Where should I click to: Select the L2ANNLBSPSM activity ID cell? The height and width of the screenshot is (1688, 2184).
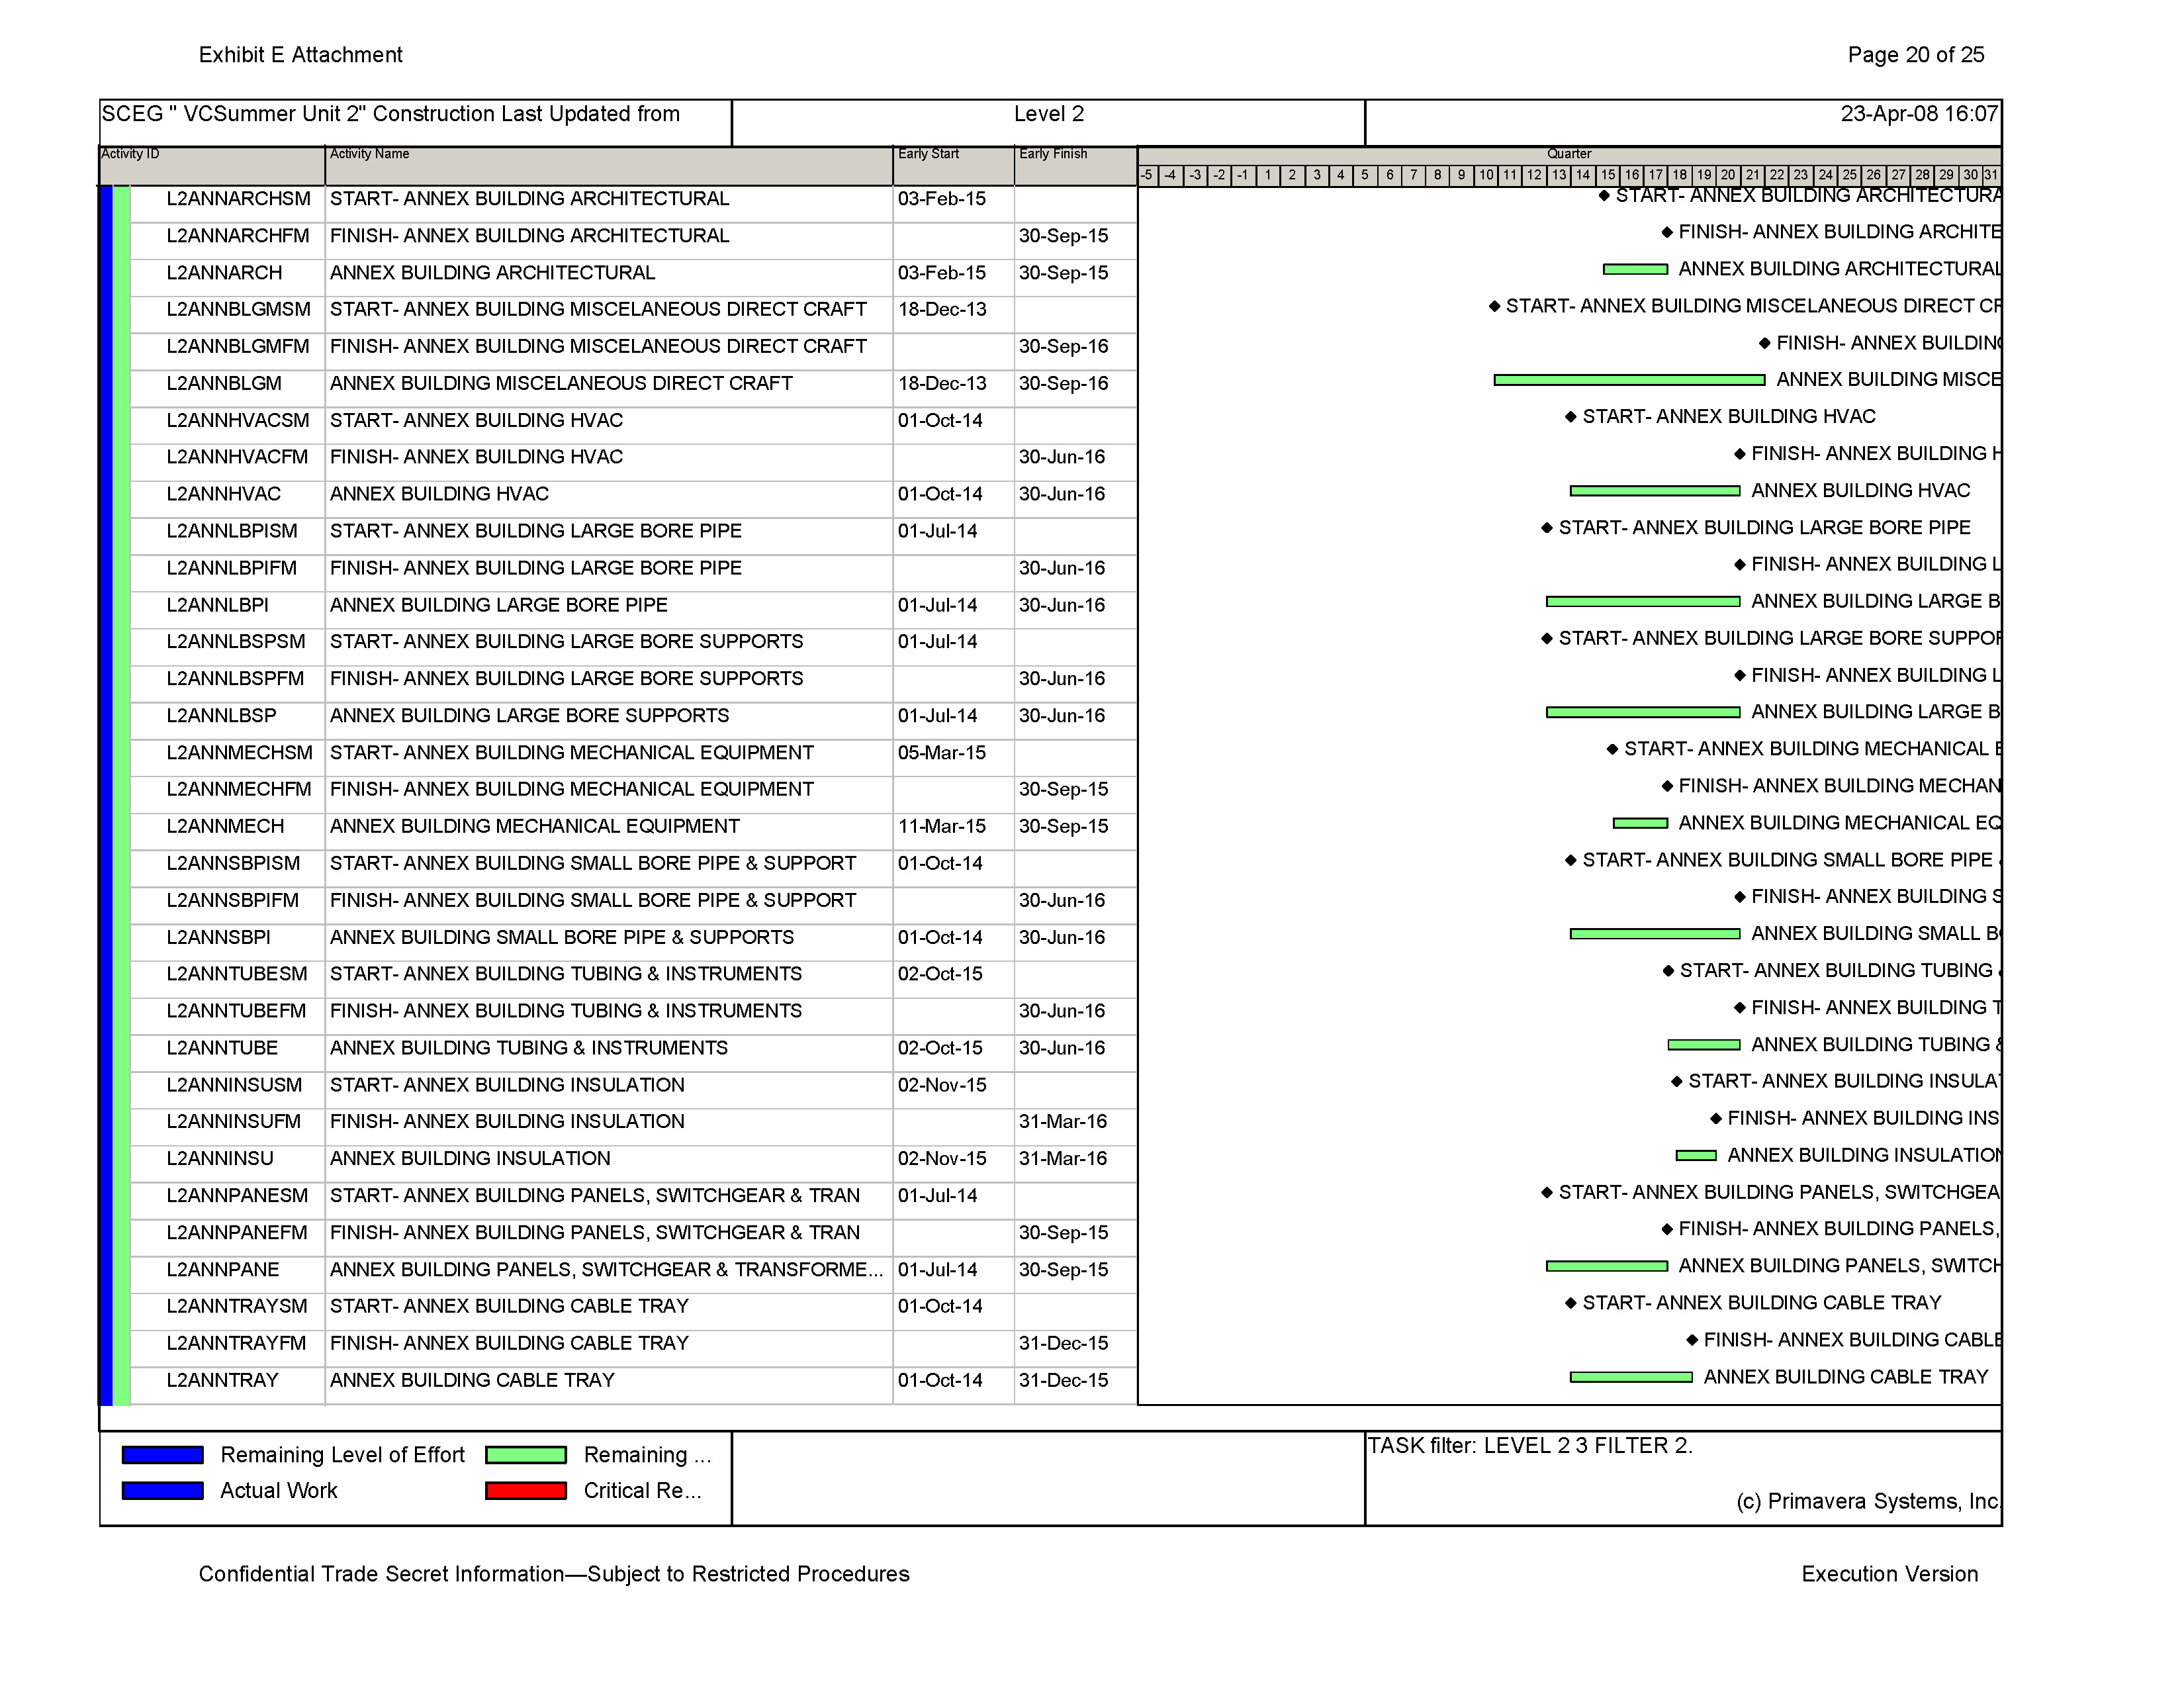(236, 642)
